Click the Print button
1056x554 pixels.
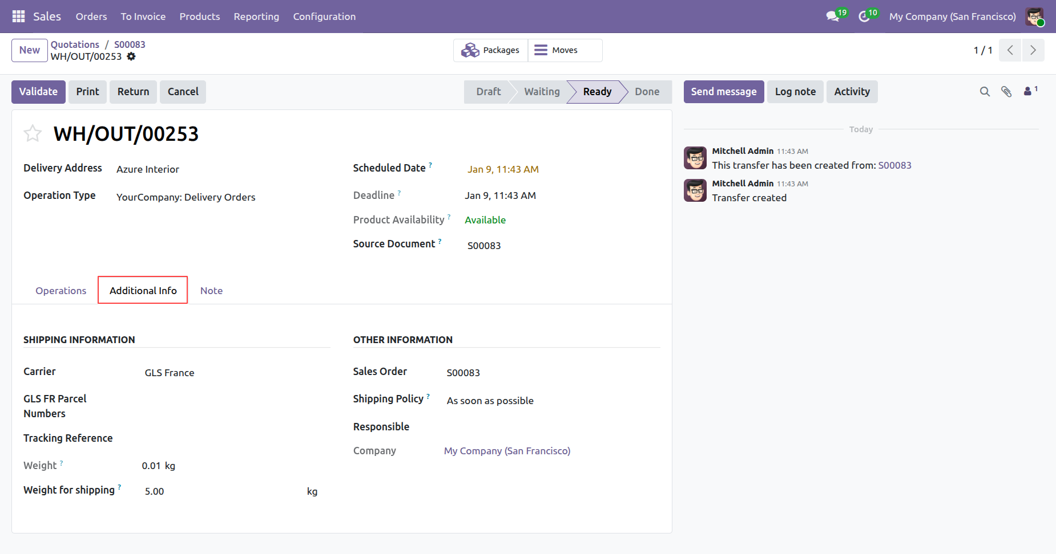coord(88,92)
